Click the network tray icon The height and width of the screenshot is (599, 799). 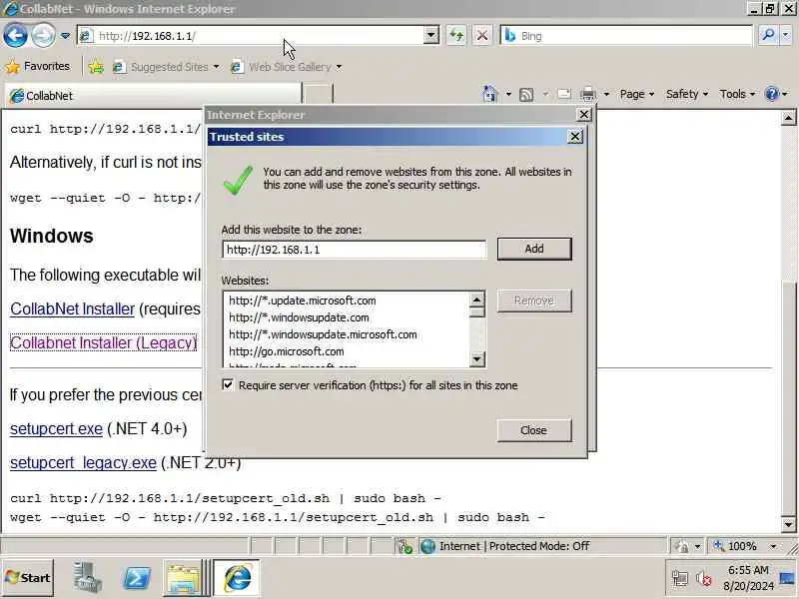(x=680, y=579)
